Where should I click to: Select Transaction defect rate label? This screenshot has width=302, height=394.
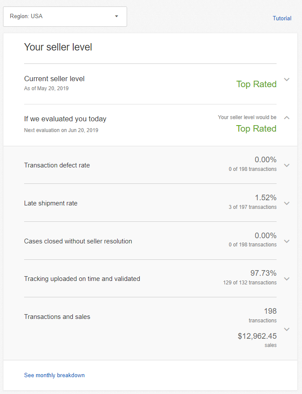(57, 165)
